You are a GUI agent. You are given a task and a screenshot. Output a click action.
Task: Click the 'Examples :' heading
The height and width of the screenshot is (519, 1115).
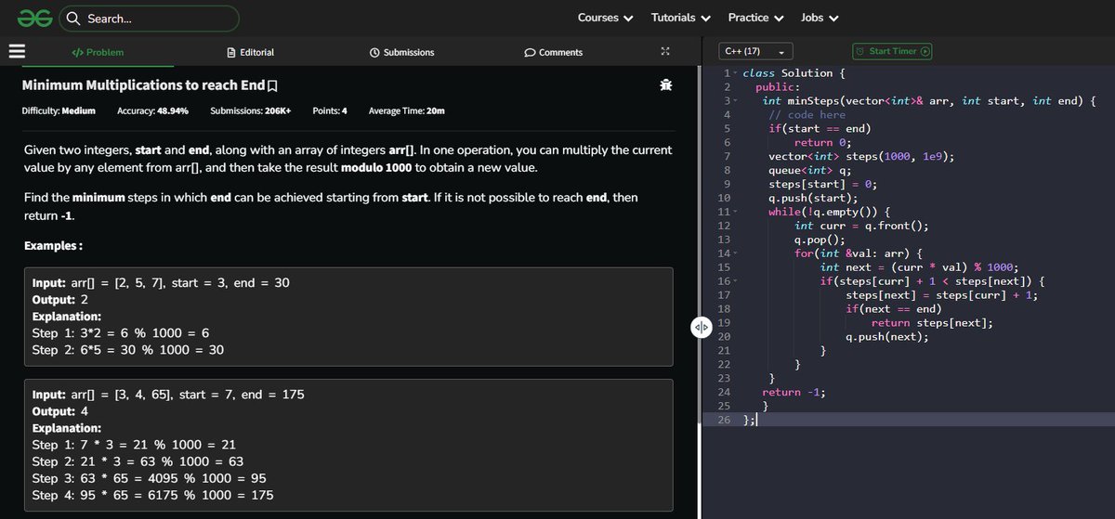tap(53, 246)
